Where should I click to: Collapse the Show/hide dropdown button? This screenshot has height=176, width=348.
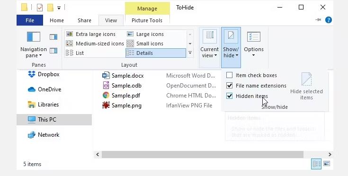[x=231, y=47]
